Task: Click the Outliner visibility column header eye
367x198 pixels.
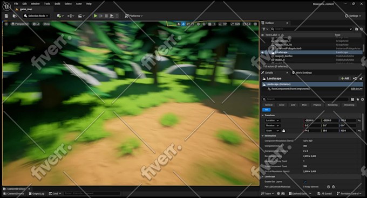Action: [x=263, y=35]
